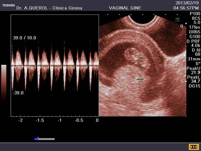Click the TOSHIBA logo
Viewport: 201px width, 151px height.
click(8, 5)
